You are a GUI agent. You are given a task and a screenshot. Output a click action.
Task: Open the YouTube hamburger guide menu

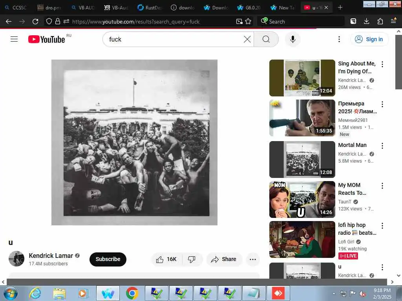click(14, 39)
